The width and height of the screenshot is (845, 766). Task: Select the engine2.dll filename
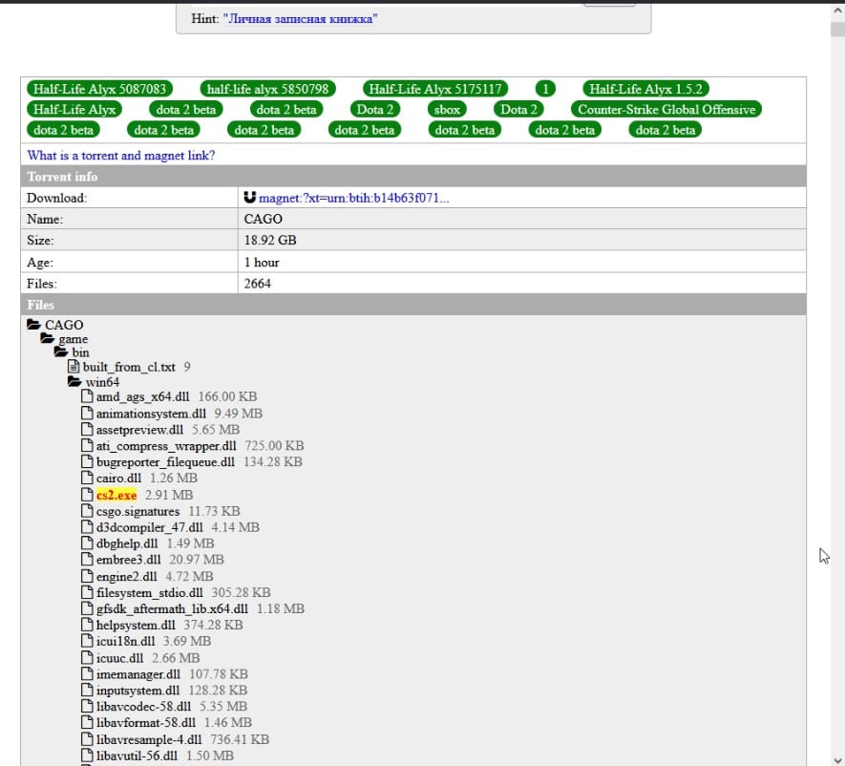point(127,576)
